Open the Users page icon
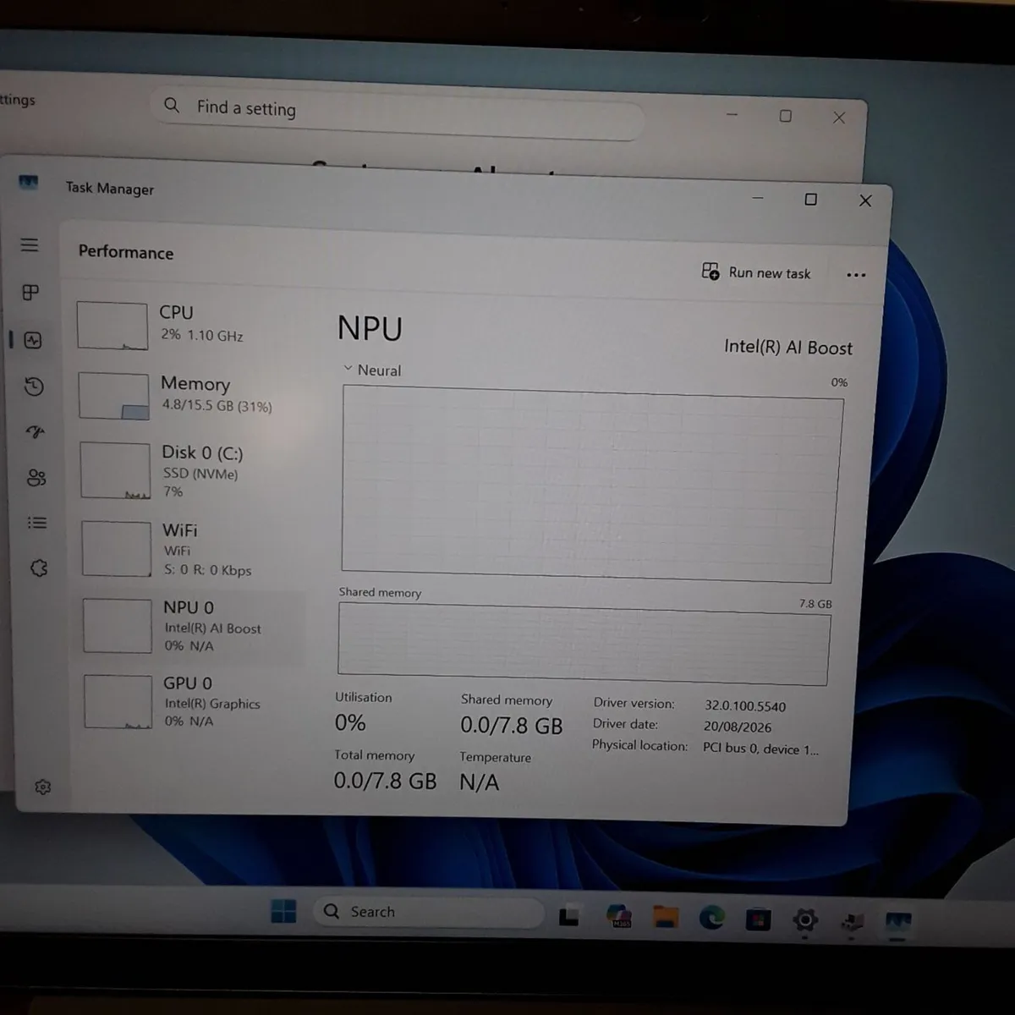Screen dimensions: 1015x1015 pos(36,478)
